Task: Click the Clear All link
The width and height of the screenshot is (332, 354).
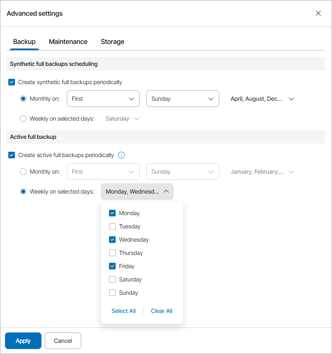Action: point(162,311)
